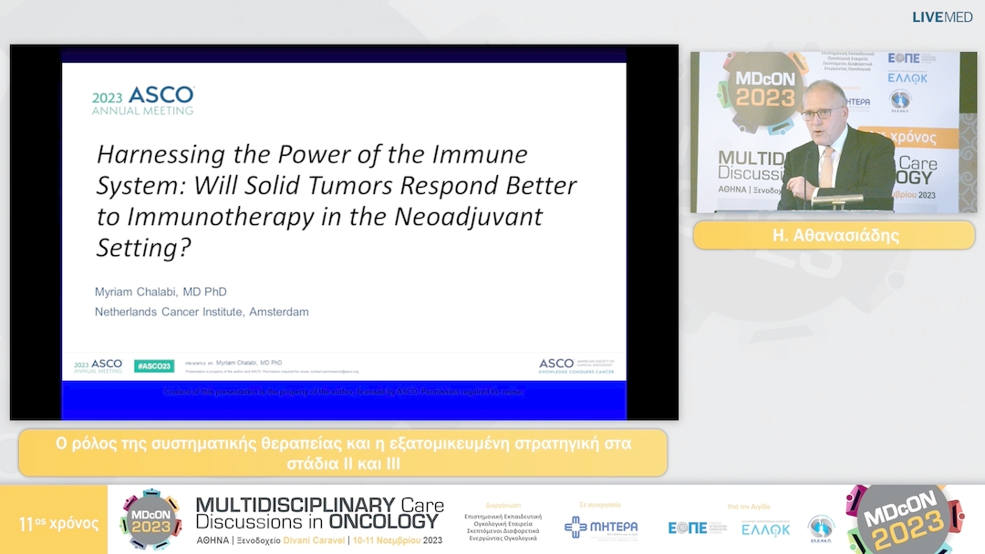The width and height of the screenshot is (985, 554).
Task: Click the Greek session title banner
Action: click(343, 453)
